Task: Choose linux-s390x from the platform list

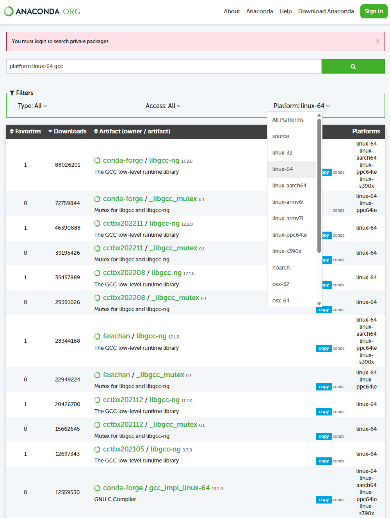Action: coord(292,251)
